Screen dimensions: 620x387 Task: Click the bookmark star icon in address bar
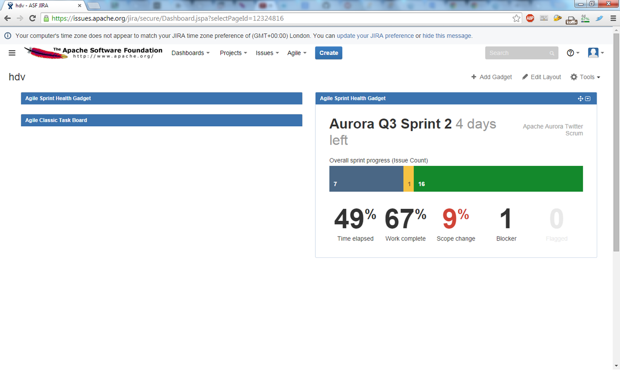click(516, 18)
